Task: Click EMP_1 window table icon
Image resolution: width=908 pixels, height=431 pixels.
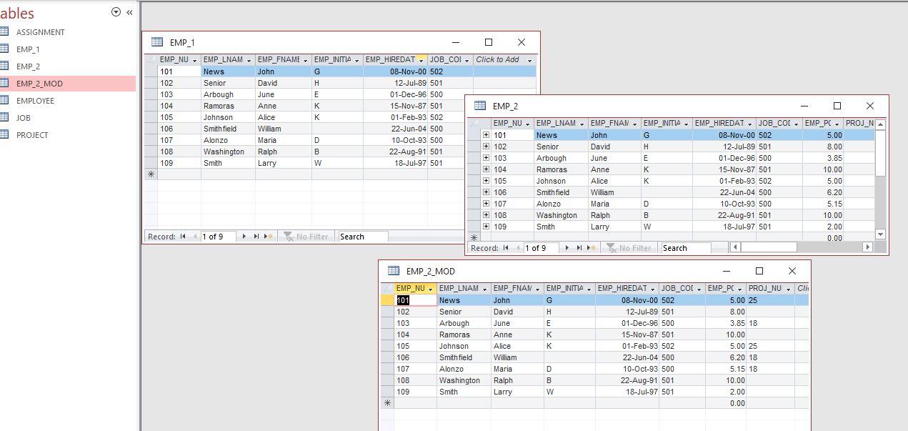Action: point(156,42)
